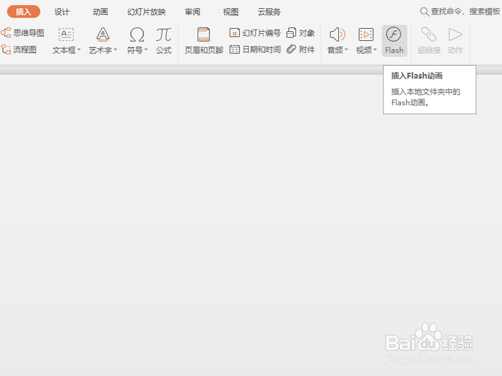Open the 云服务 cloud services tab
The image size is (502, 376).
[x=269, y=12]
